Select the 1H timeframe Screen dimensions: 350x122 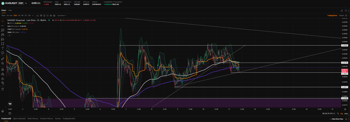[19, 15]
